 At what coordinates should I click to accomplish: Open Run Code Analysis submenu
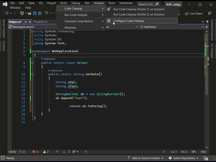click(81, 15)
